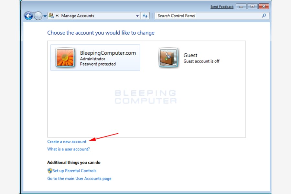291x194 pixels.
Task: Expand the address bar dropdown arrow
Action: click(x=137, y=16)
